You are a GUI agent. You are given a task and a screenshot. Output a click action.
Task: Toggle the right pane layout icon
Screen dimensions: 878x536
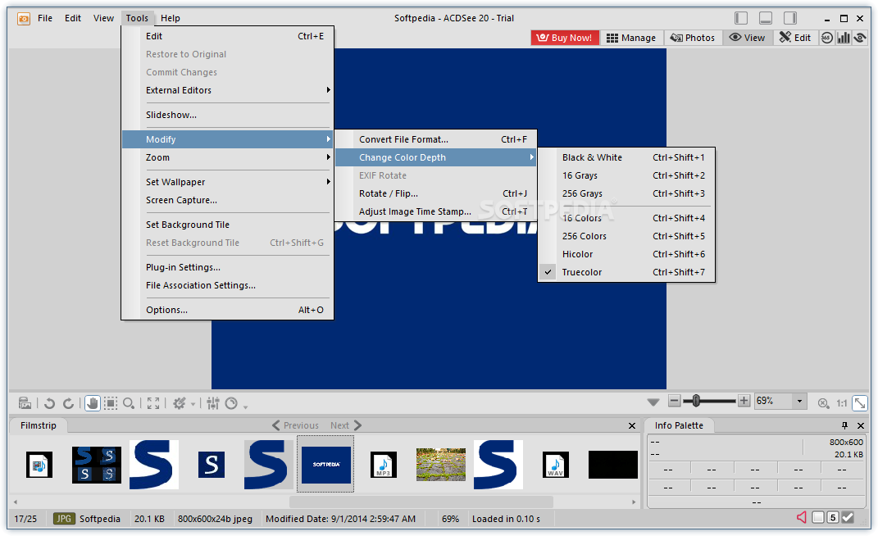pos(790,18)
